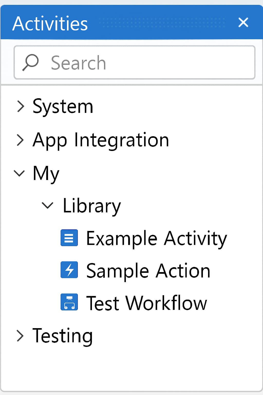Image resolution: width=263 pixels, height=395 pixels.
Task: Click the blue Example Activity list icon
Action: [69, 238]
